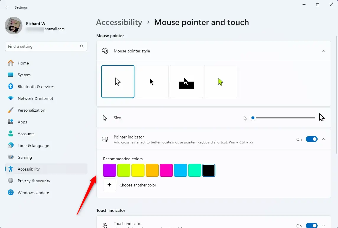Click the Home house icon
The width and height of the screenshot is (338, 228).
pos(11,63)
